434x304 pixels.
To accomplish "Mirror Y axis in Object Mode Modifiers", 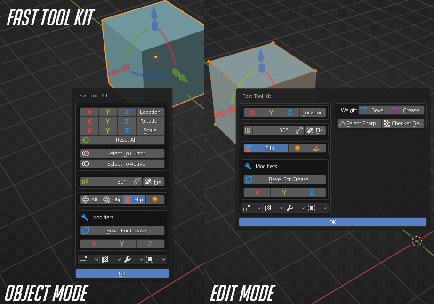I will (122, 244).
